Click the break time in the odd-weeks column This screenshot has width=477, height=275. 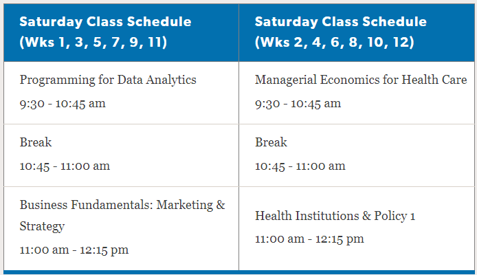pos(65,166)
